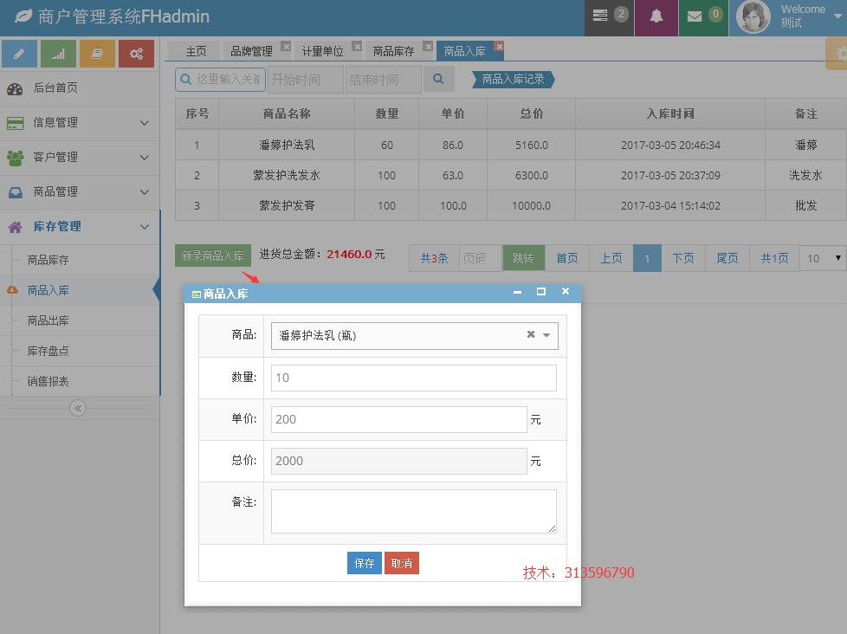Click the red gears shortcut button
The height and width of the screenshot is (634, 847).
(x=136, y=54)
